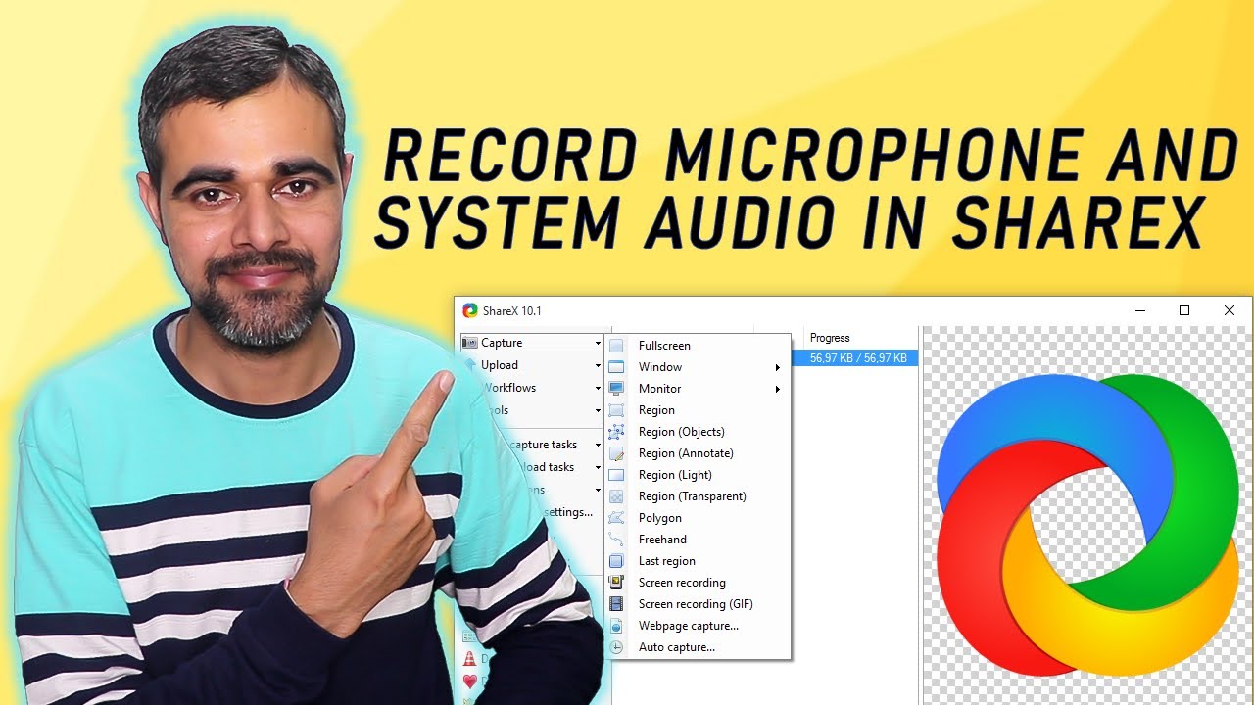Open the Capture dropdown arrow
Viewport: 1254px width, 705px height.
pyautogui.click(x=598, y=344)
